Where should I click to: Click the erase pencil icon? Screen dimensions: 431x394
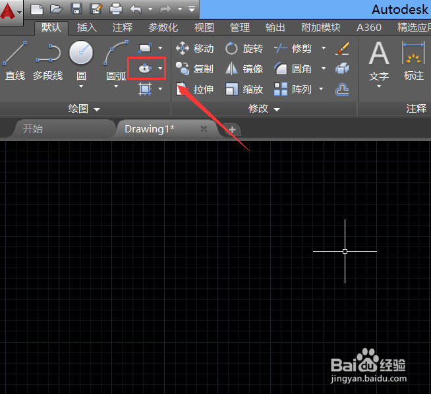[x=342, y=48]
